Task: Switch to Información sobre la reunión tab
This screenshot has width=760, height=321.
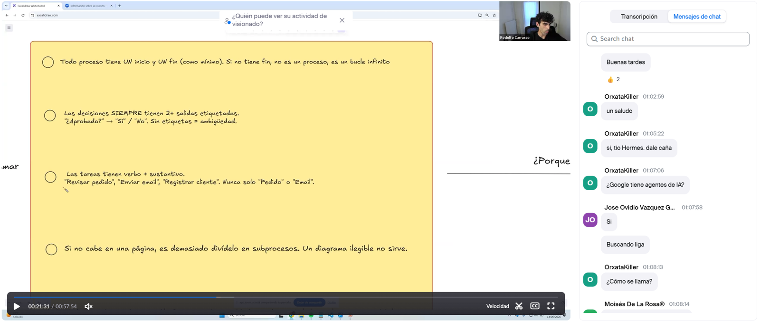Action: click(88, 6)
